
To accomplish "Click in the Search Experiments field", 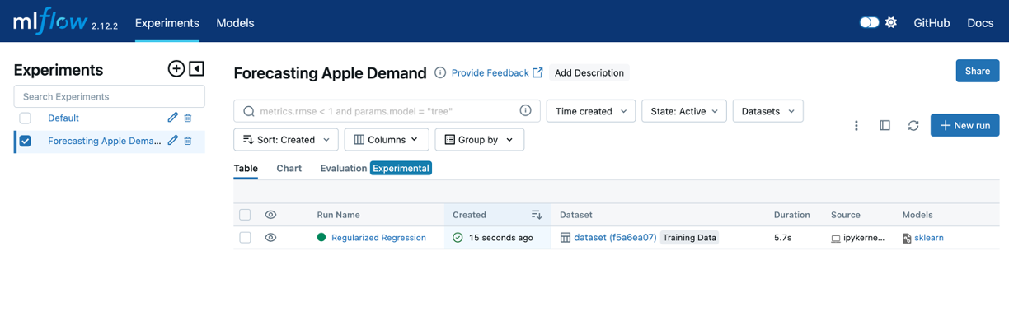I will coord(109,96).
